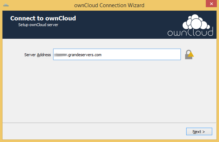This screenshot has height=142, width=219.
Task: Click the padlock warning security icon
Action: pos(189,55)
